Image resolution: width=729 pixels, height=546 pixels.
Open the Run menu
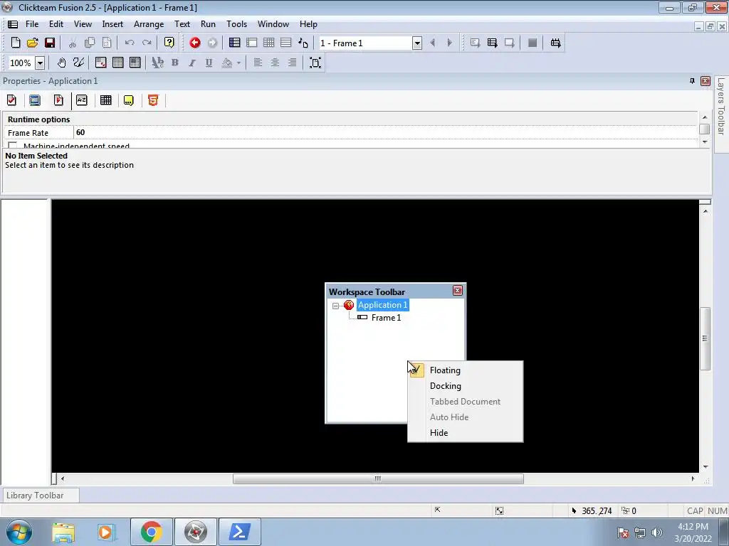click(x=208, y=24)
